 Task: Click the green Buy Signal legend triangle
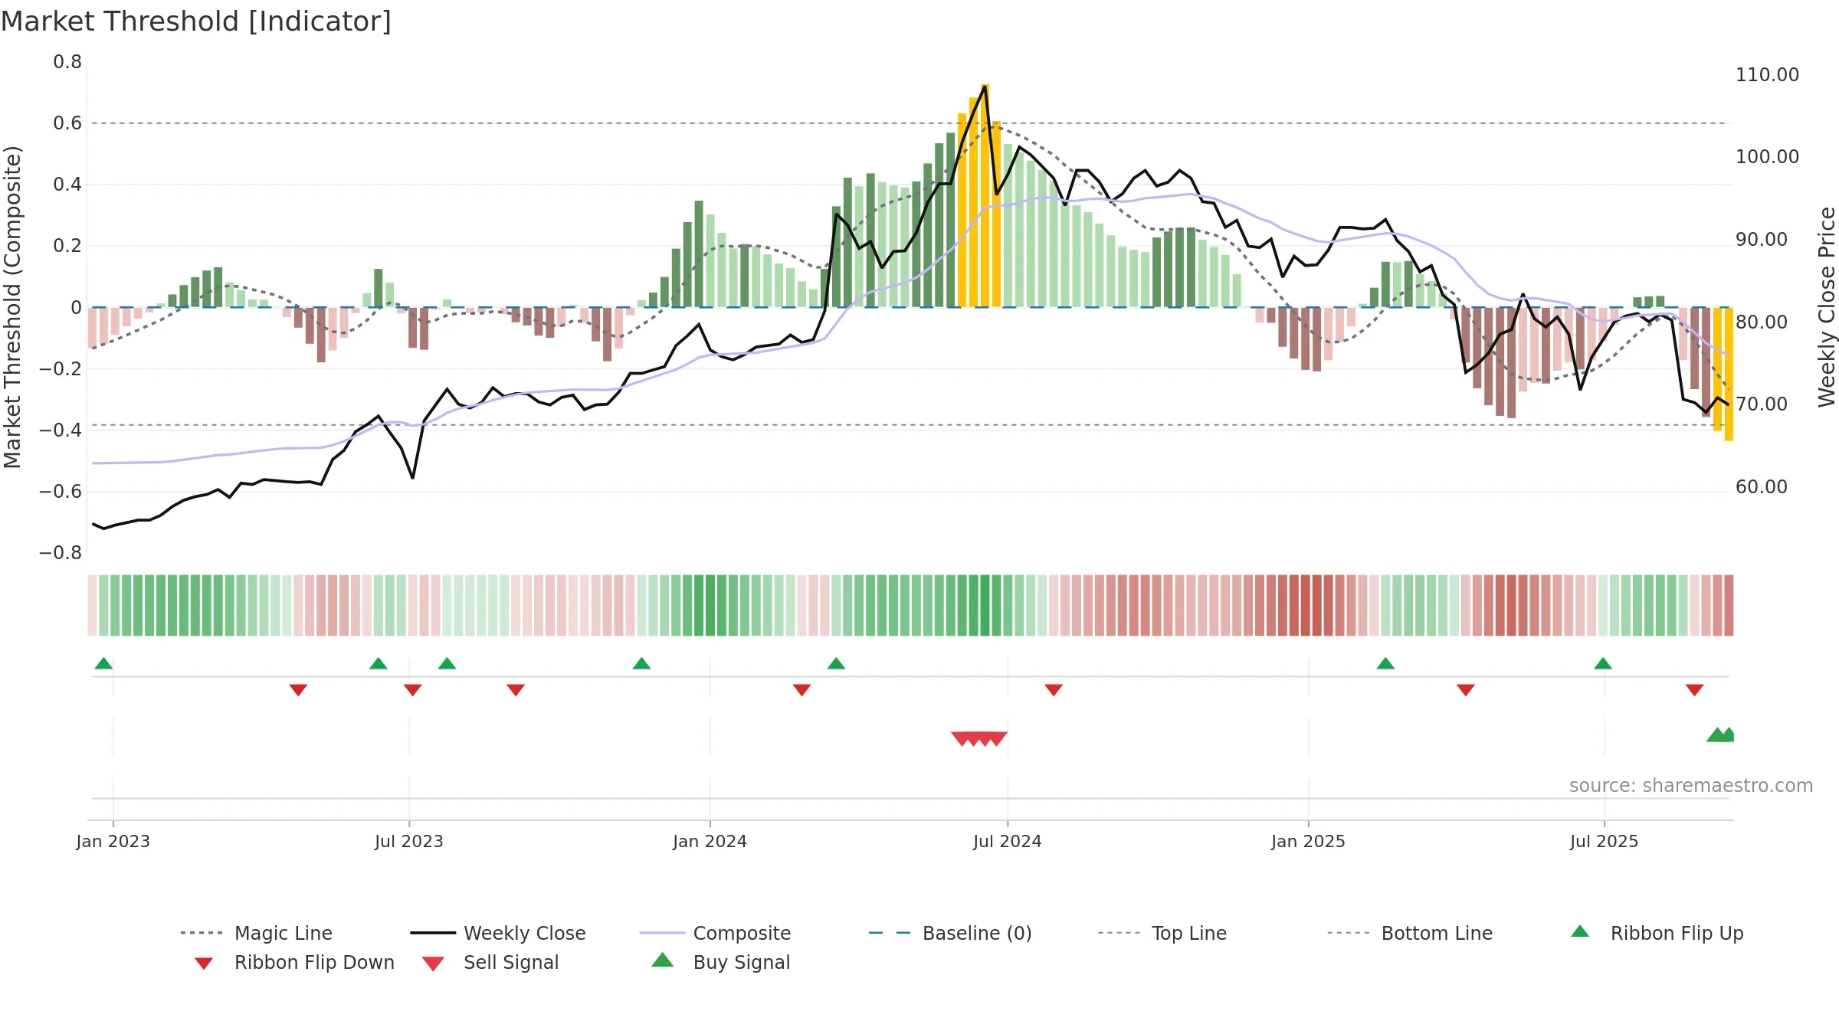[663, 960]
